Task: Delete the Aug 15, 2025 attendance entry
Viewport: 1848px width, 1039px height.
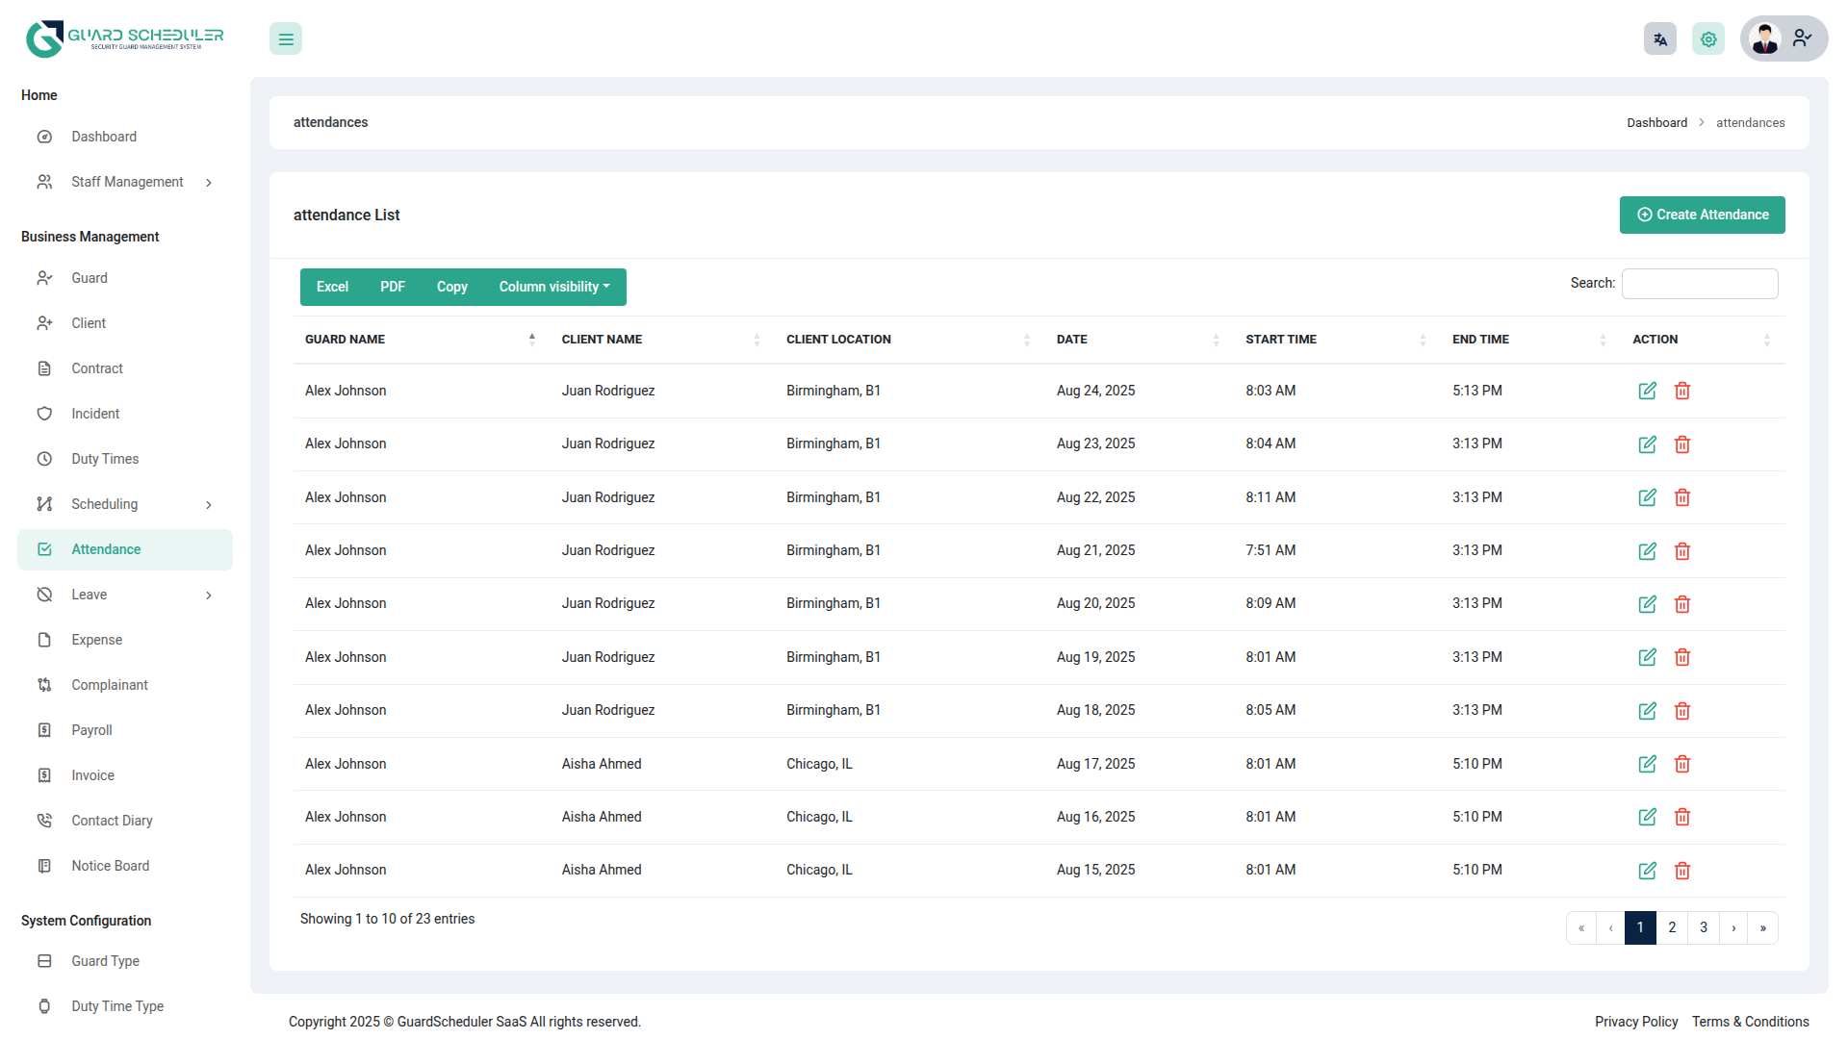Action: coord(1681,871)
